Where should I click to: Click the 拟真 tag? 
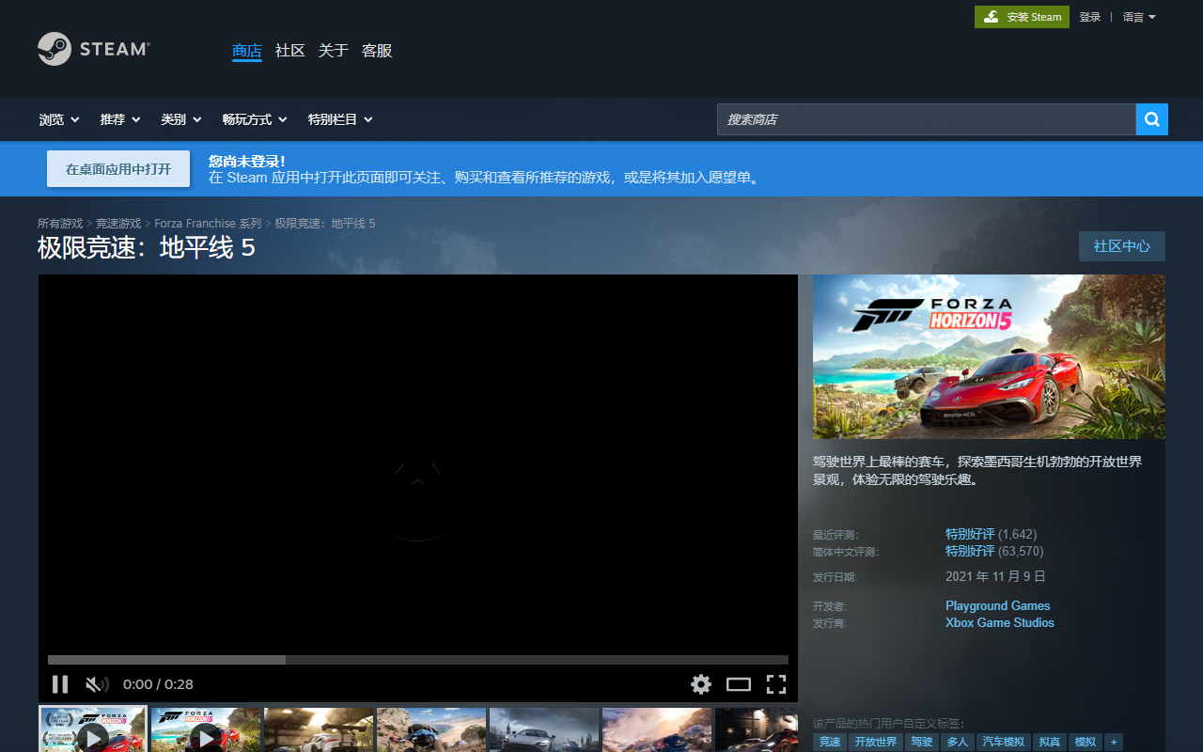pos(1050,743)
